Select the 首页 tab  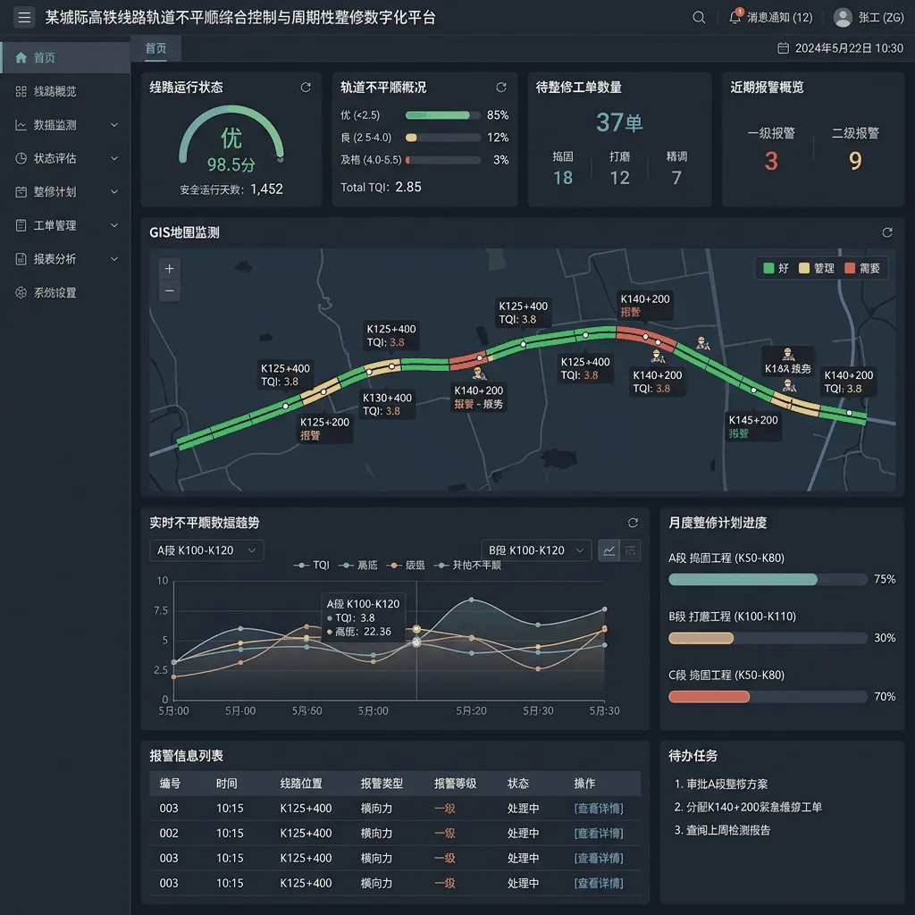pyautogui.click(x=155, y=48)
